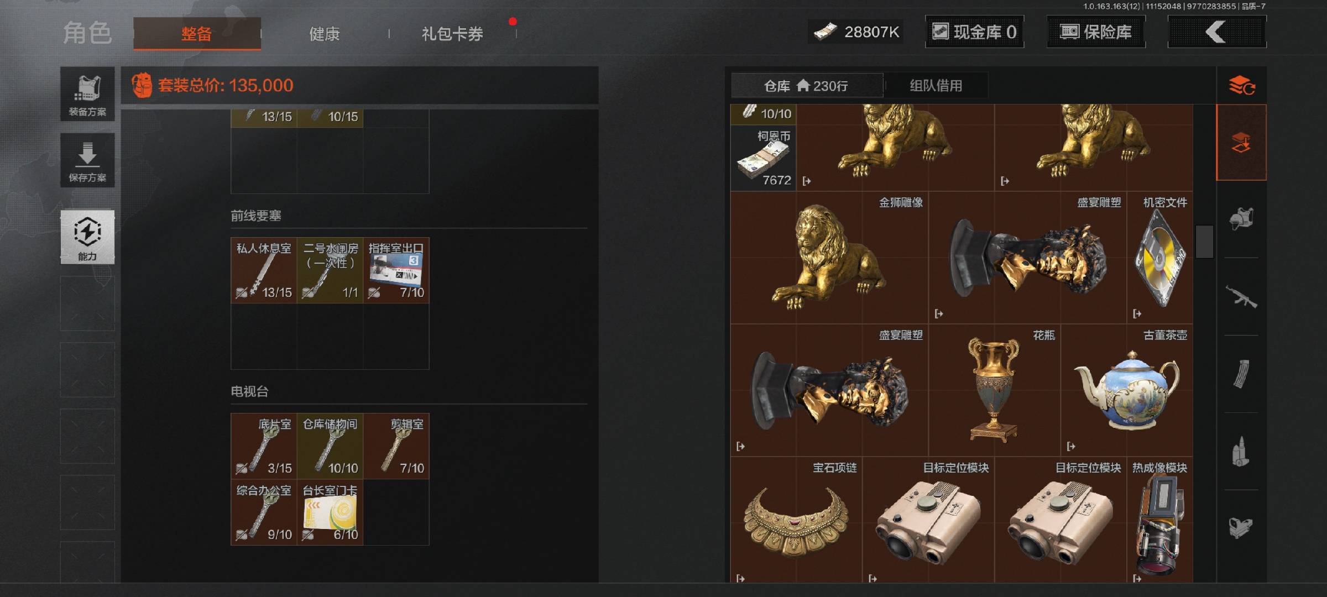Select the 古董茶壶 teapot item
Screen dimensions: 1327x597
click(1127, 390)
